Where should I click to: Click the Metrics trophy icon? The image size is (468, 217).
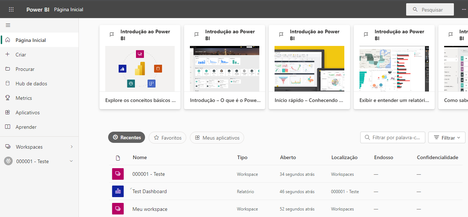(x=8, y=98)
